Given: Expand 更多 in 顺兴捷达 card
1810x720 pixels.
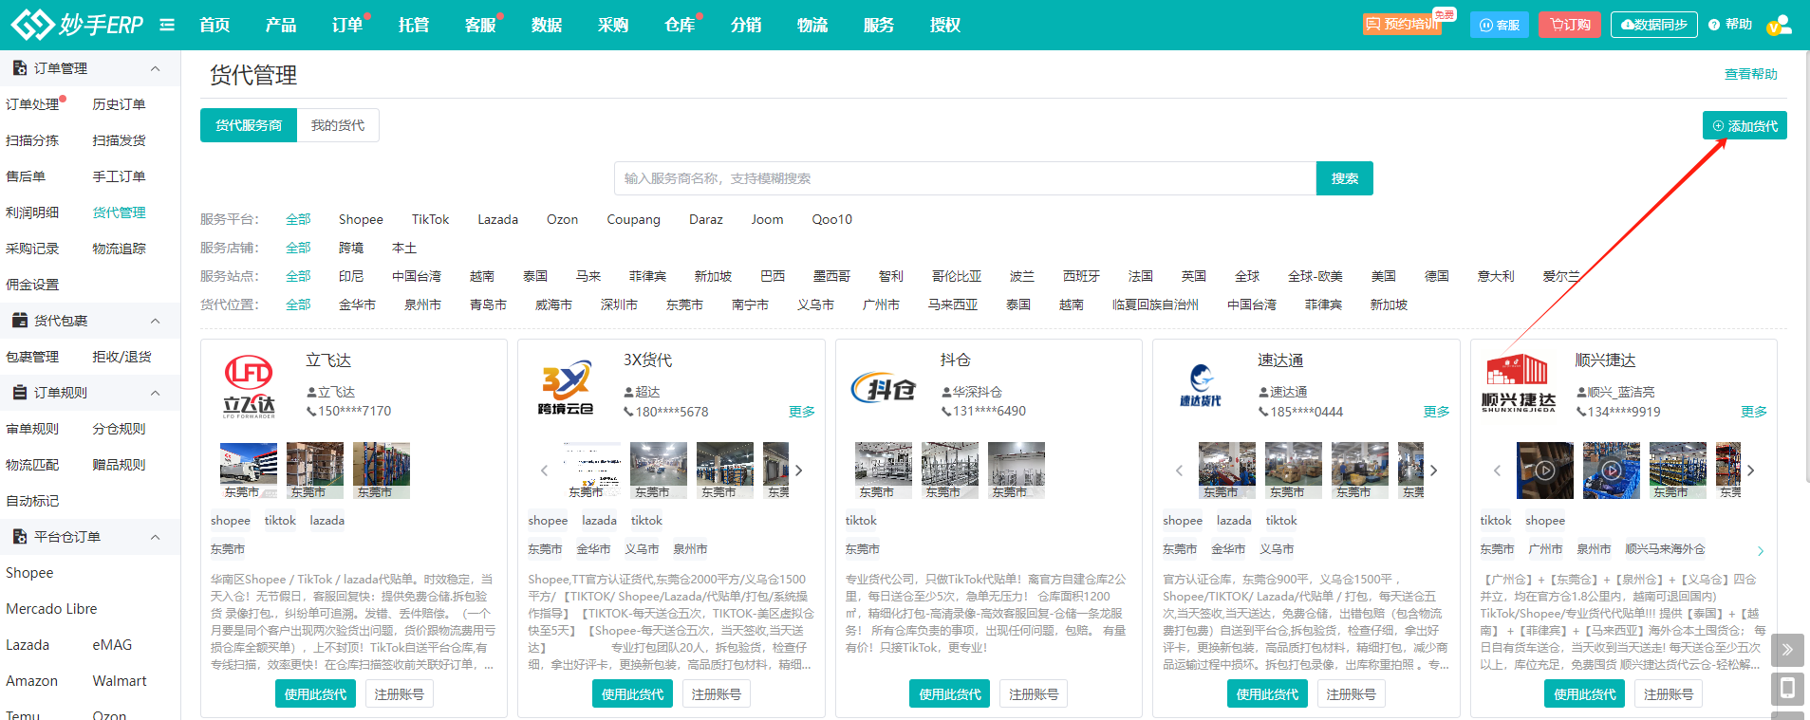Looking at the screenshot, I should (x=1754, y=412).
